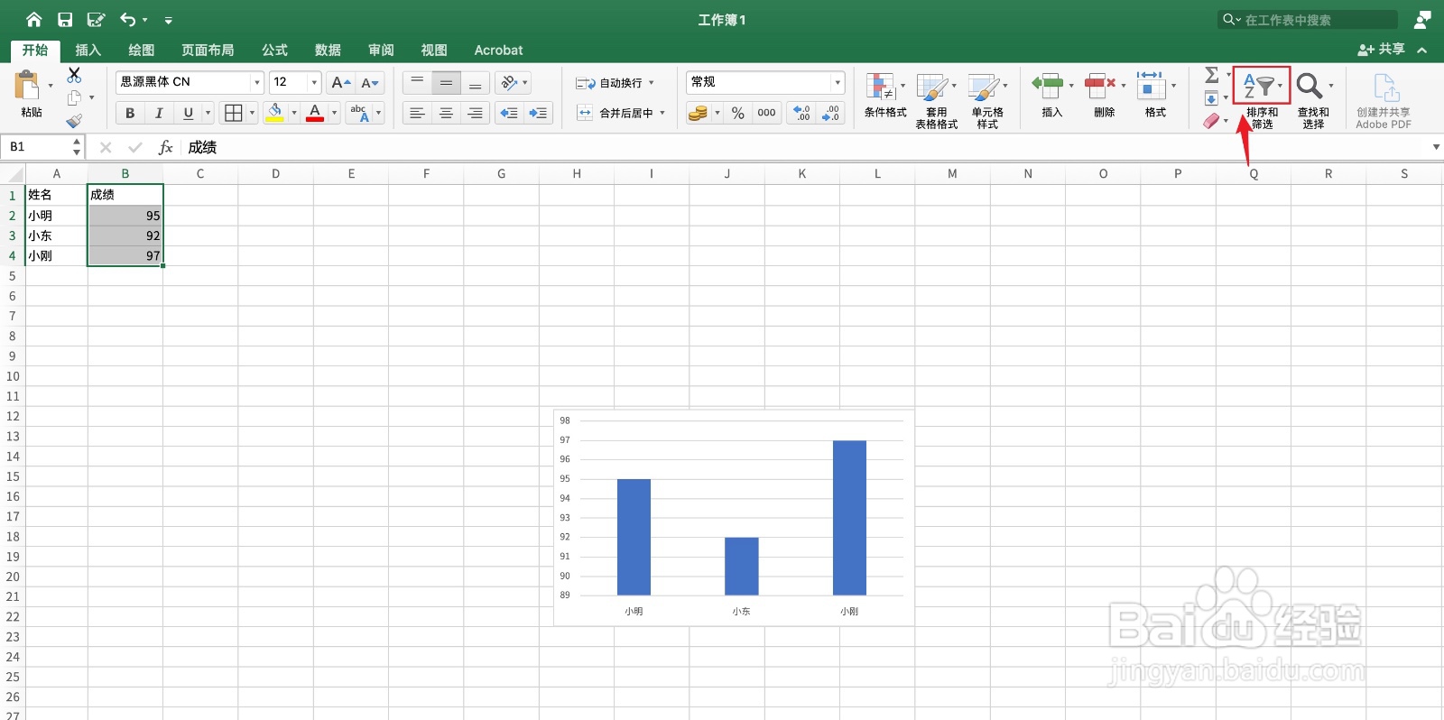The width and height of the screenshot is (1444, 720).
Task: Click the 插入 cells button
Action: [x=1051, y=96]
